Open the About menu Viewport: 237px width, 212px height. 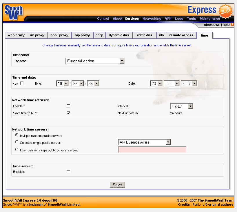click(x=117, y=19)
